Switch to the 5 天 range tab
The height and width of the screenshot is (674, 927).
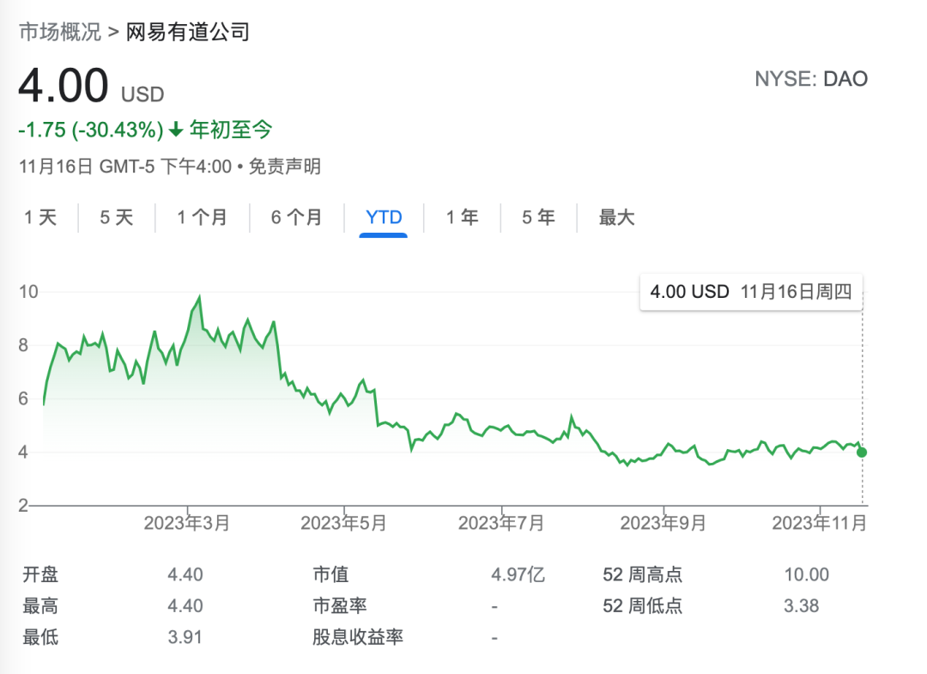(117, 217)
